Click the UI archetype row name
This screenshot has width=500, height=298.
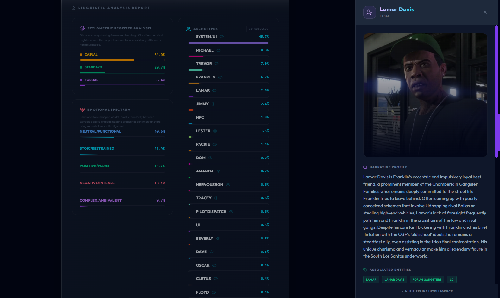coord(198,225)
